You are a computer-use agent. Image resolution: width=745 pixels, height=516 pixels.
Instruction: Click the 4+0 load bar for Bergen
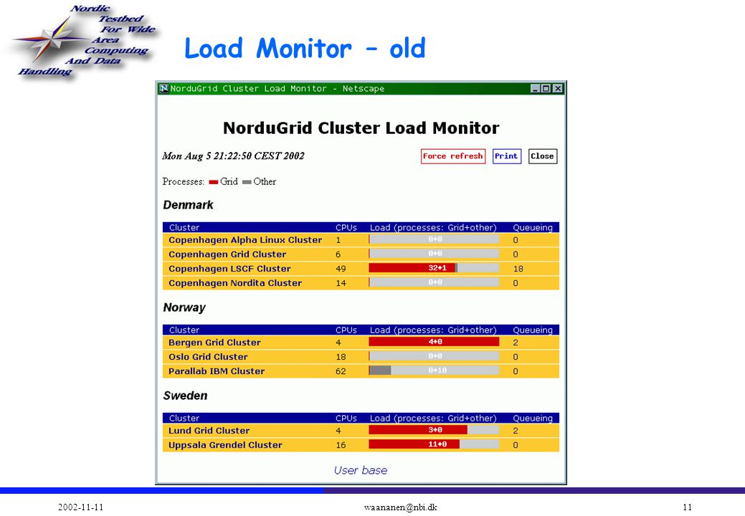point(434,342)
